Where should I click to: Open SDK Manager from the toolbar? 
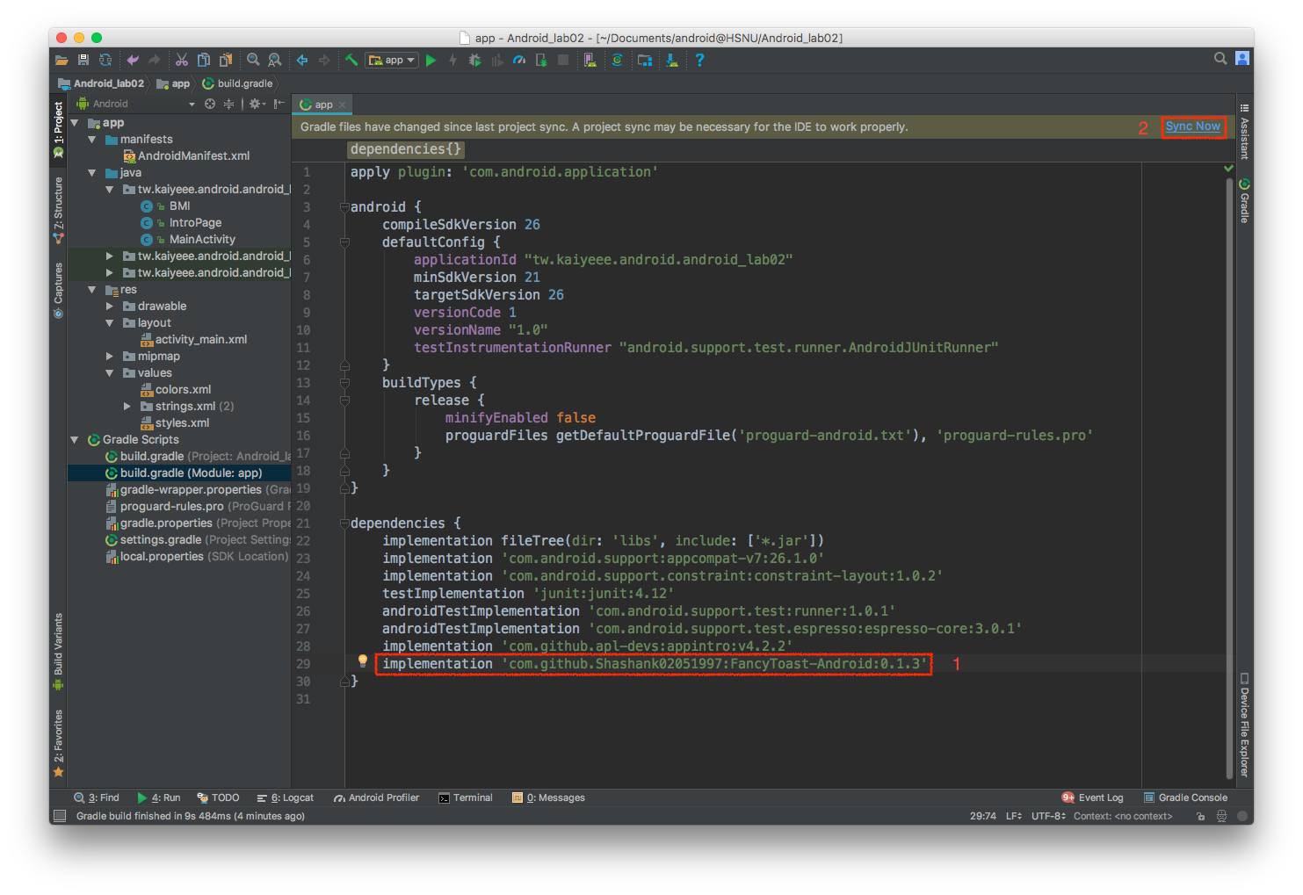pyautogui.click(x=672, y=60)
